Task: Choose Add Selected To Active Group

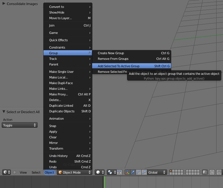Action: 131,66
